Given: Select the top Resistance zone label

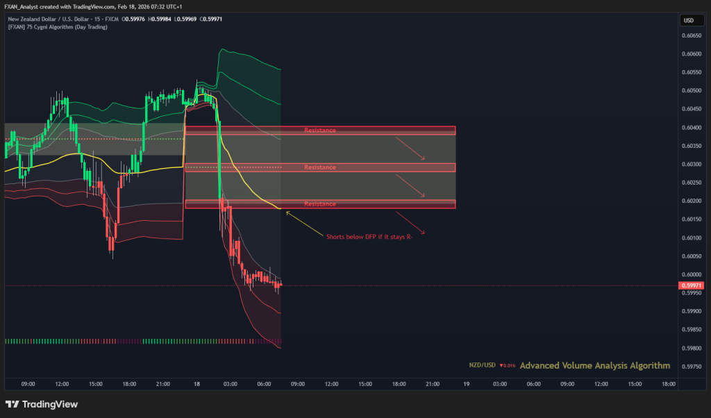Looking at the screenshot, I should 319,130.
